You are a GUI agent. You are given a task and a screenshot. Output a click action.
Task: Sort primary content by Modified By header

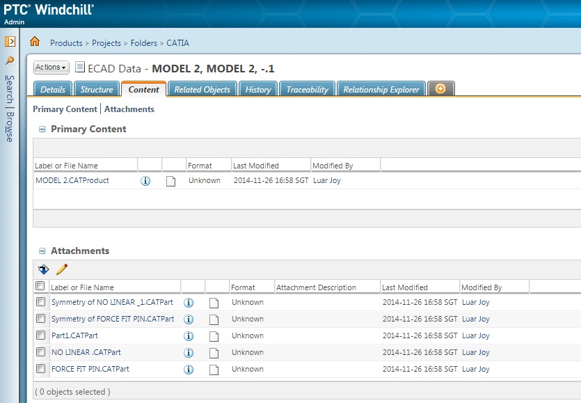point(333,166)
